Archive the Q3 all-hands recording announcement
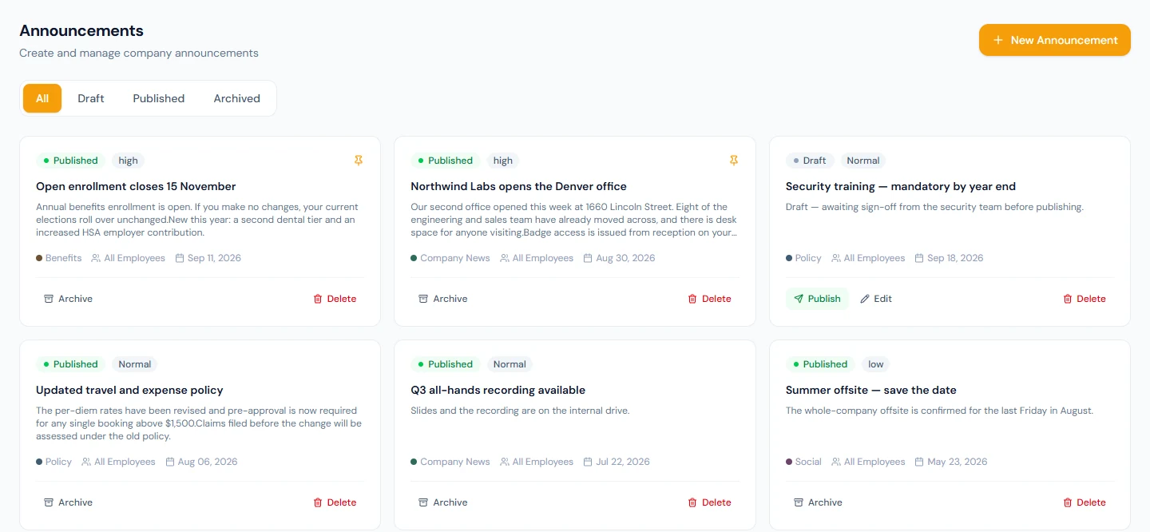The height and width of the screenshot is (532, 1150). (x=443, y=502)
